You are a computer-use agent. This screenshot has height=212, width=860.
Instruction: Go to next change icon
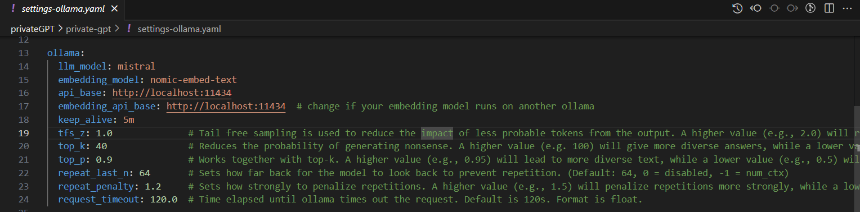coord(792,8)
